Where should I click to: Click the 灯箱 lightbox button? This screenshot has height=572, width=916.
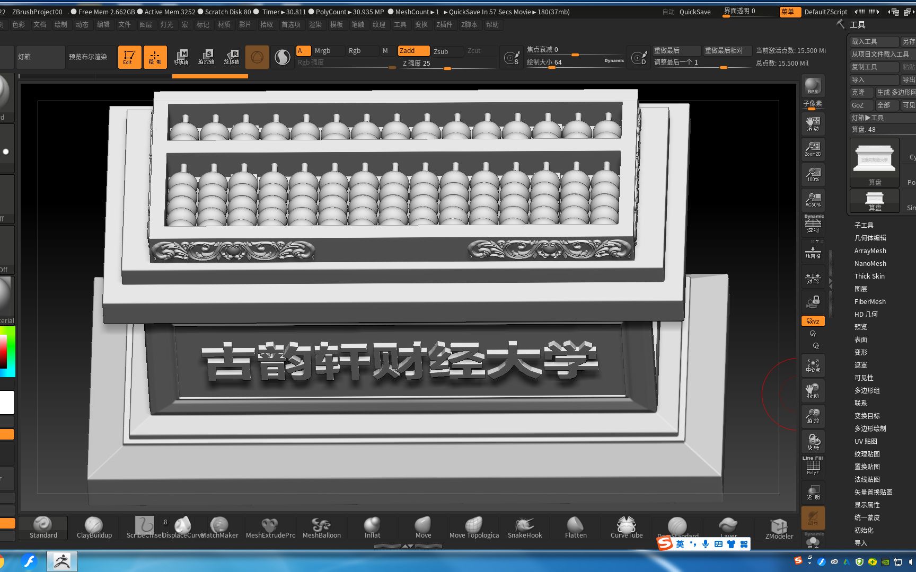(40, 57)
